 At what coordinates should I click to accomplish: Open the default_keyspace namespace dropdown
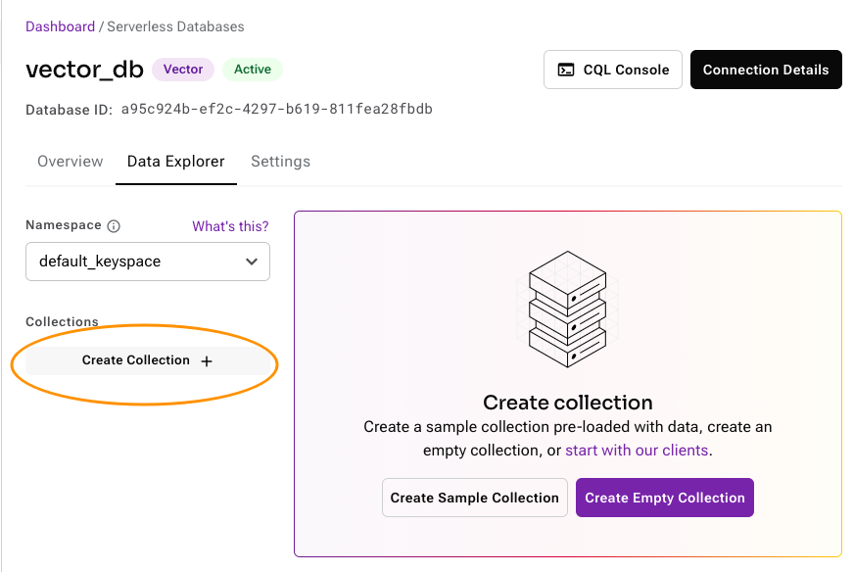click(x=148, y=262)
